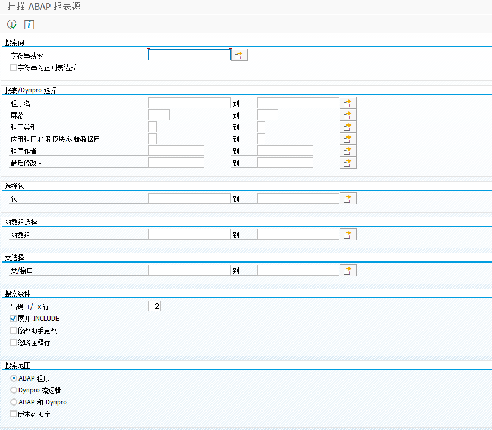Screen dimensions: 492x430
Task: Open the program information icon
Action: tap(29, 24)
